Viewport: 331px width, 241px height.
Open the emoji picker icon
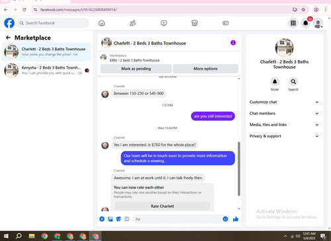click(225, 219)
